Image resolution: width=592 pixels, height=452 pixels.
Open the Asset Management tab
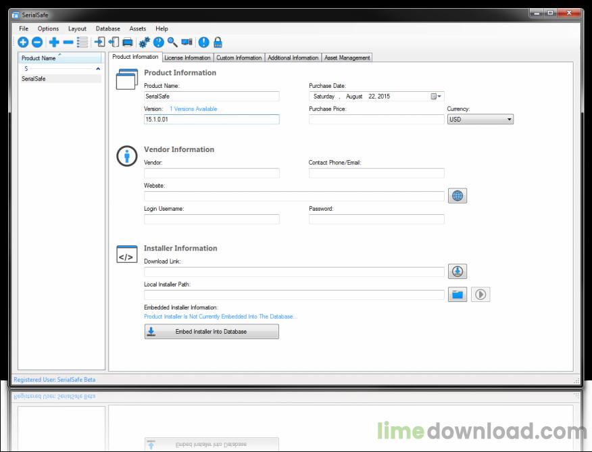coord(347,58)
